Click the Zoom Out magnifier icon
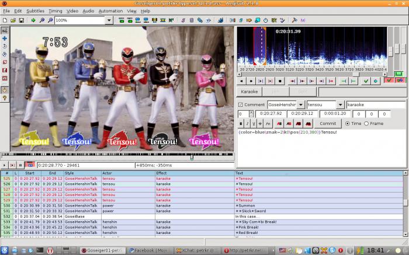The height and width of the screenshot is (255, 409). [x=50, y=20]
